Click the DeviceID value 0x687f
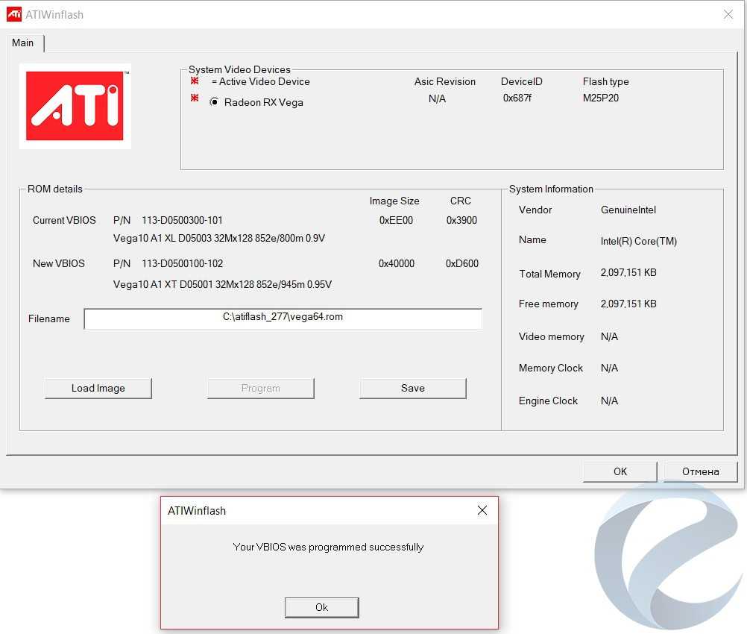 tap(517, 98)
